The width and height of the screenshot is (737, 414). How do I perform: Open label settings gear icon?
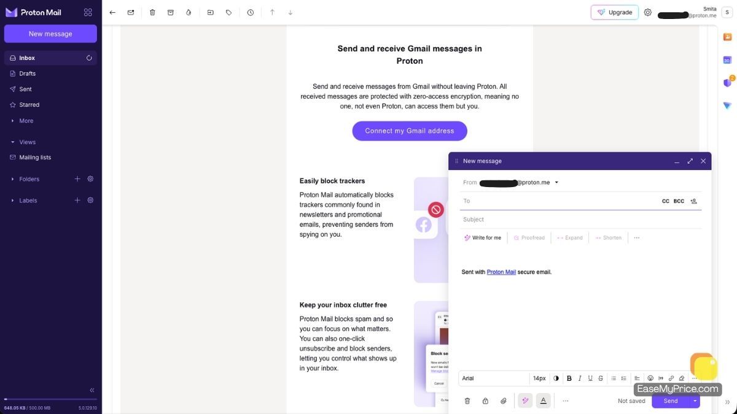point(90,201)
